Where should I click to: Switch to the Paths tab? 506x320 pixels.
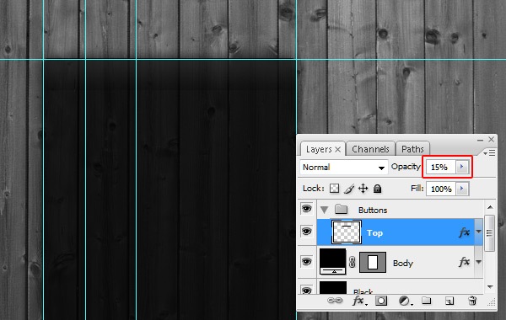[412, 149]
